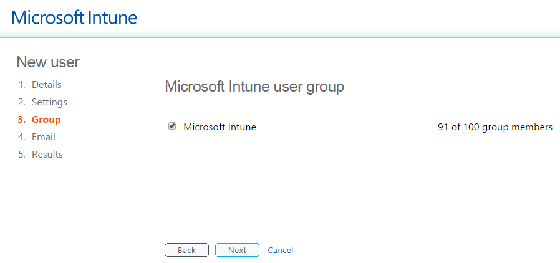
Task: Click the 'New user' heading
Action: pos(48,62)
